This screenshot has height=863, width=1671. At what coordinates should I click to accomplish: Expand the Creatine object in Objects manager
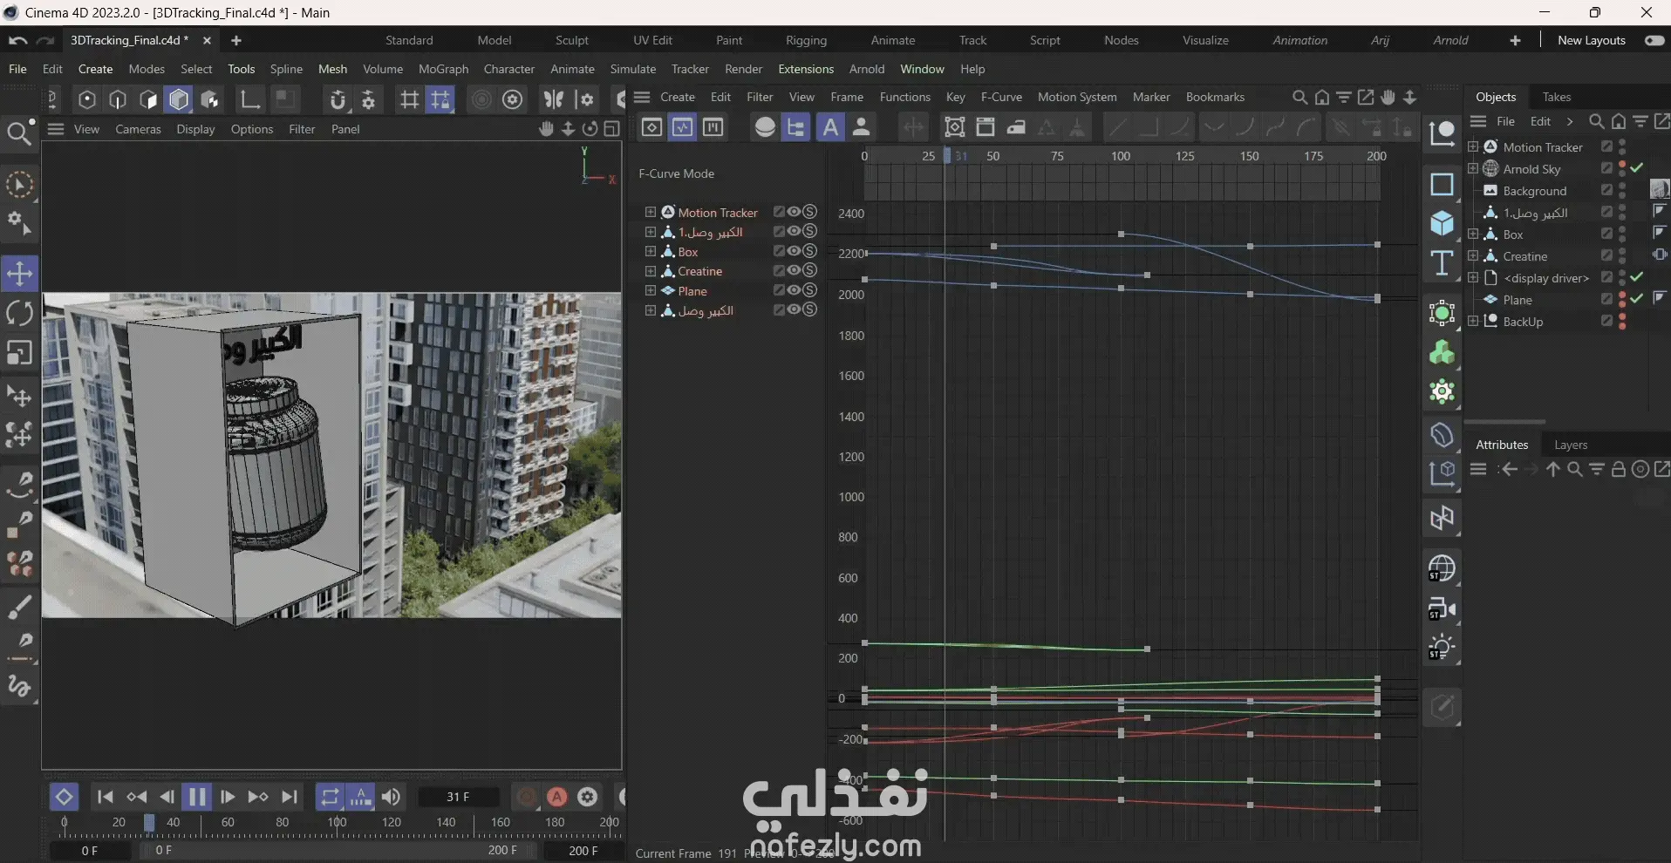[x=1473, y=255]
